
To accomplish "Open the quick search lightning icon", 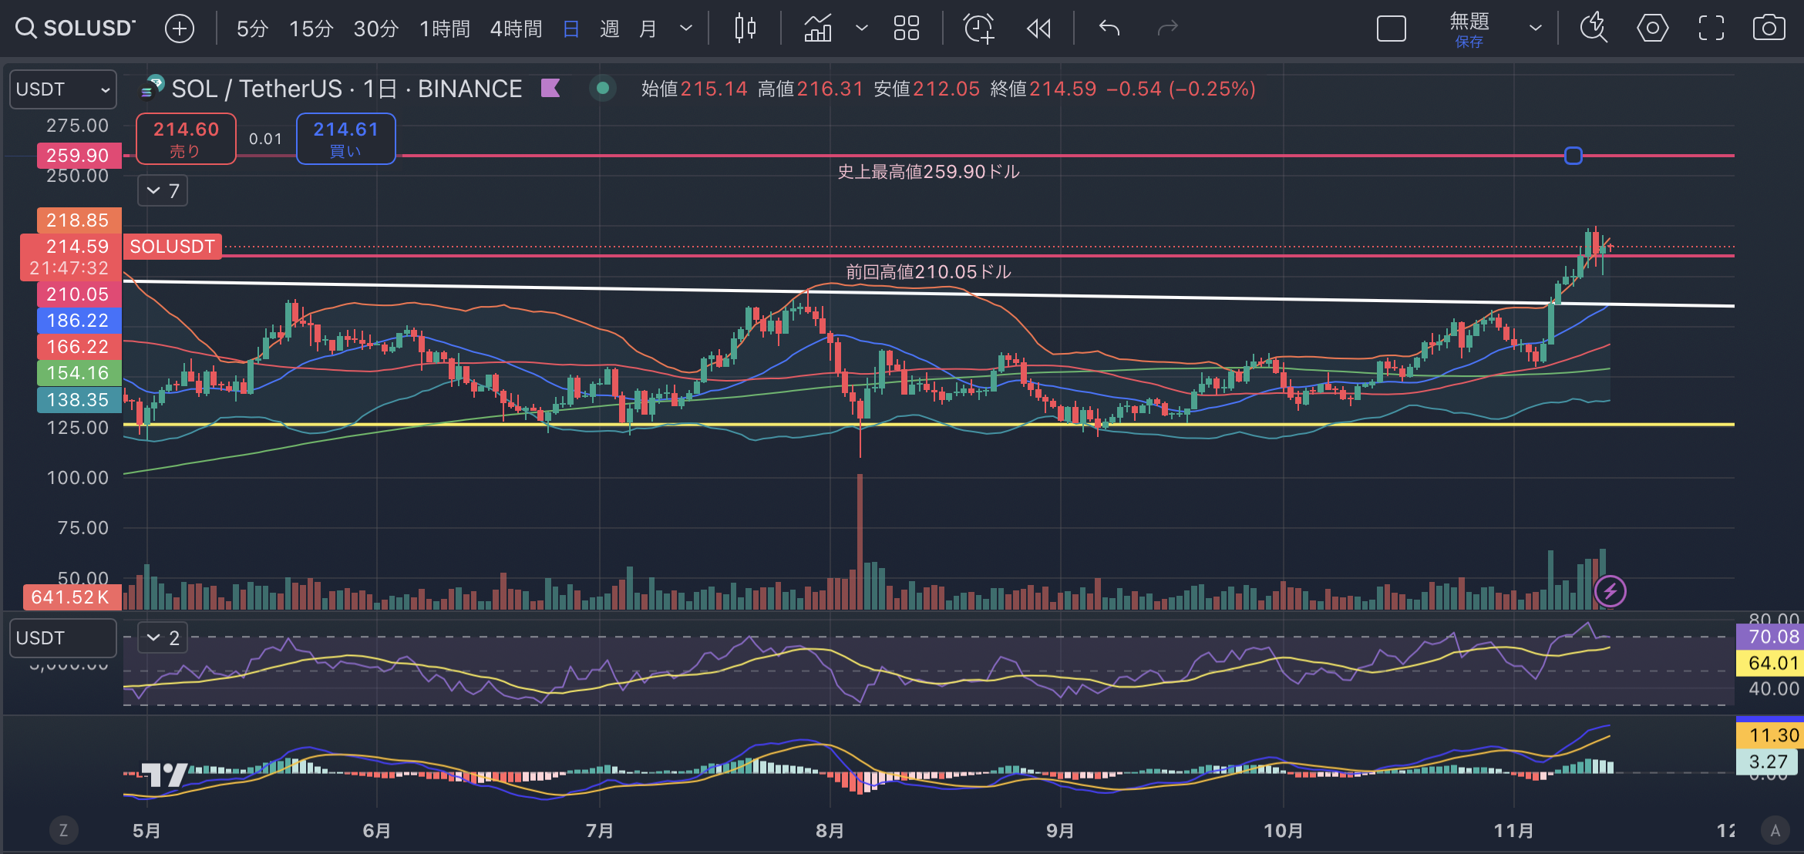I will coord(1594,29).
